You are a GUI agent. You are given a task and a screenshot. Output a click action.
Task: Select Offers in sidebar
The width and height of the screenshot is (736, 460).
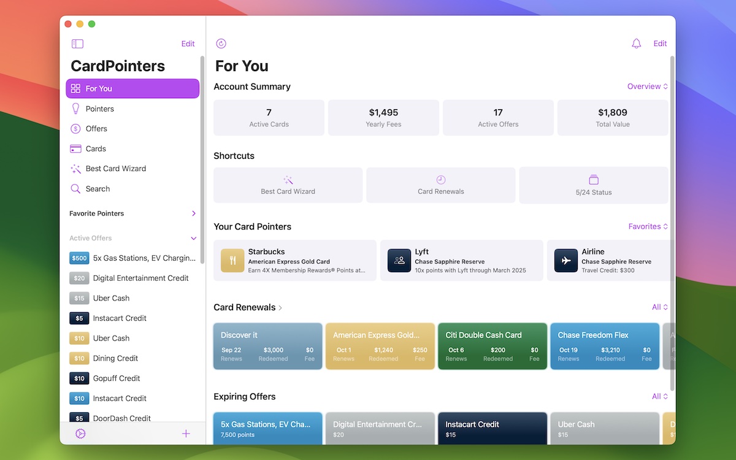click(x=132, y=129)
